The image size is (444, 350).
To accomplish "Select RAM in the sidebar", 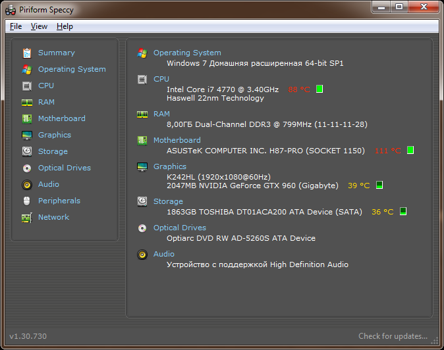I will [x=46, y=102].
